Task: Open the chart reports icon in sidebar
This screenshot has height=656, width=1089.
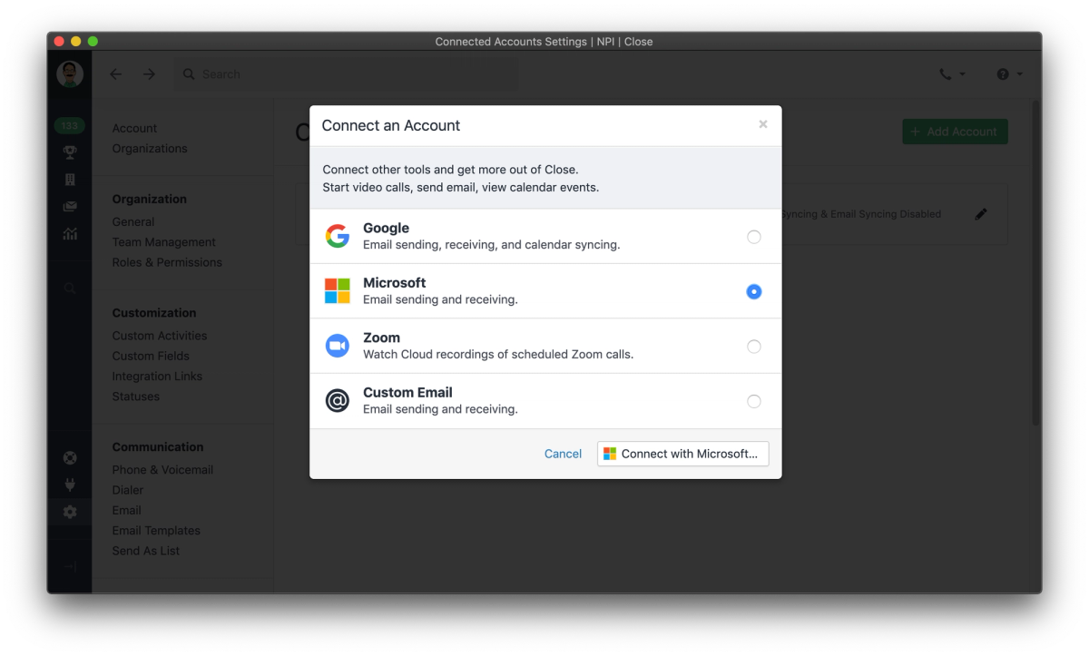Action: click(70, 234)
